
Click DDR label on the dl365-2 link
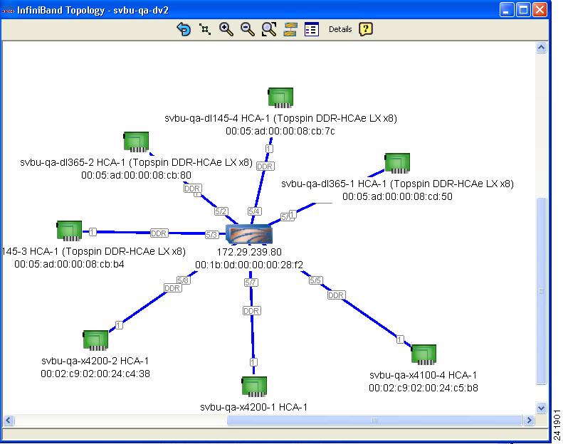pyautogui.click(x=192, y=188)
